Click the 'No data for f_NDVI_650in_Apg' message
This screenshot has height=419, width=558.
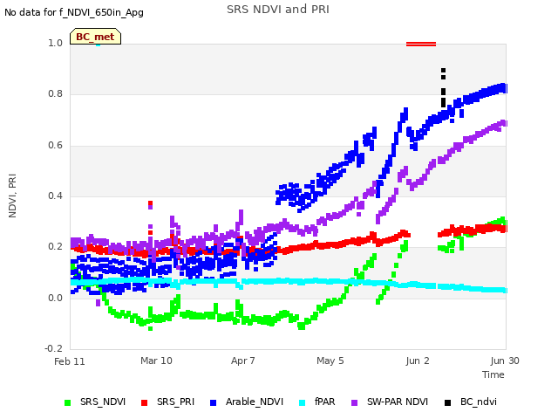74,12
